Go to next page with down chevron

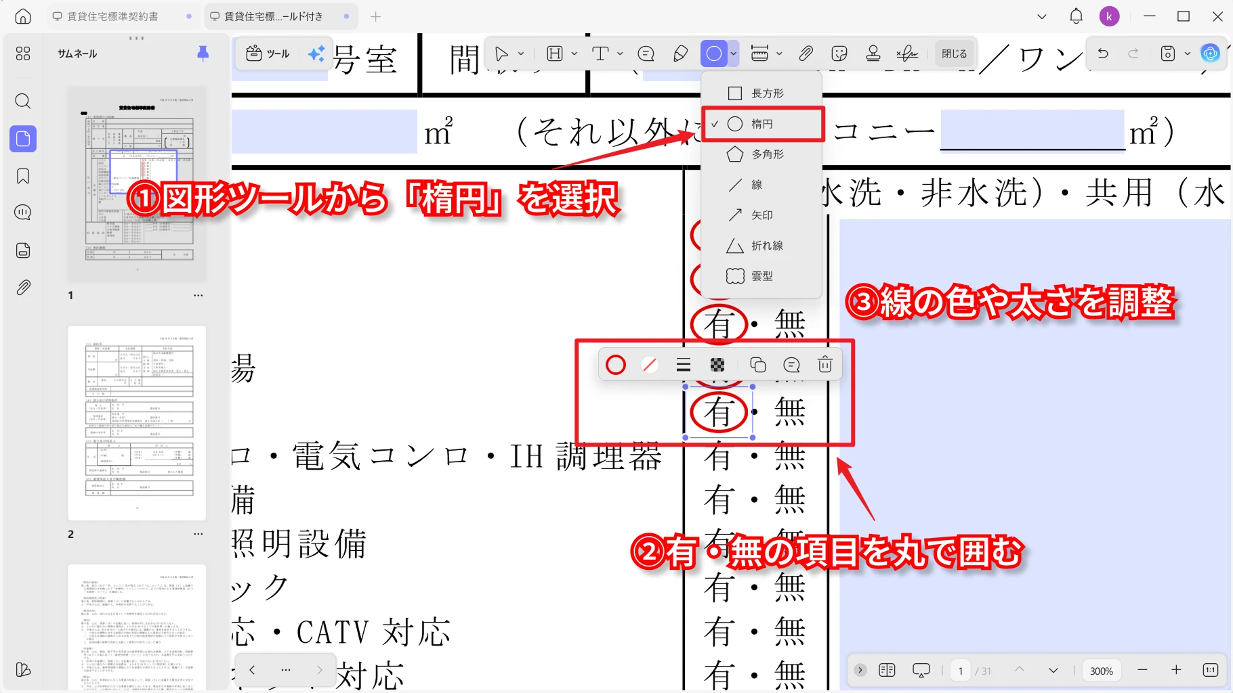coord(1053,670)
